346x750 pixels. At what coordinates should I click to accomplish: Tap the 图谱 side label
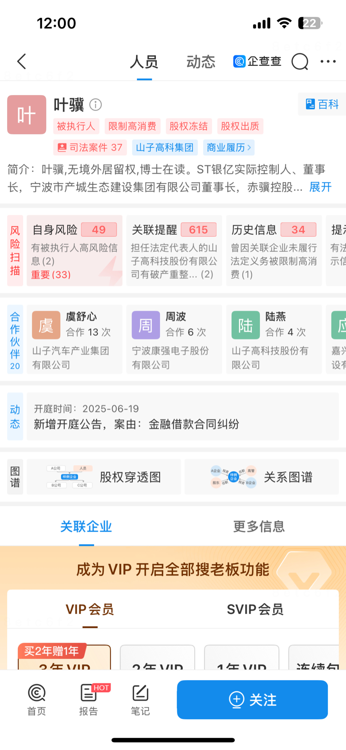click(15, 477)
